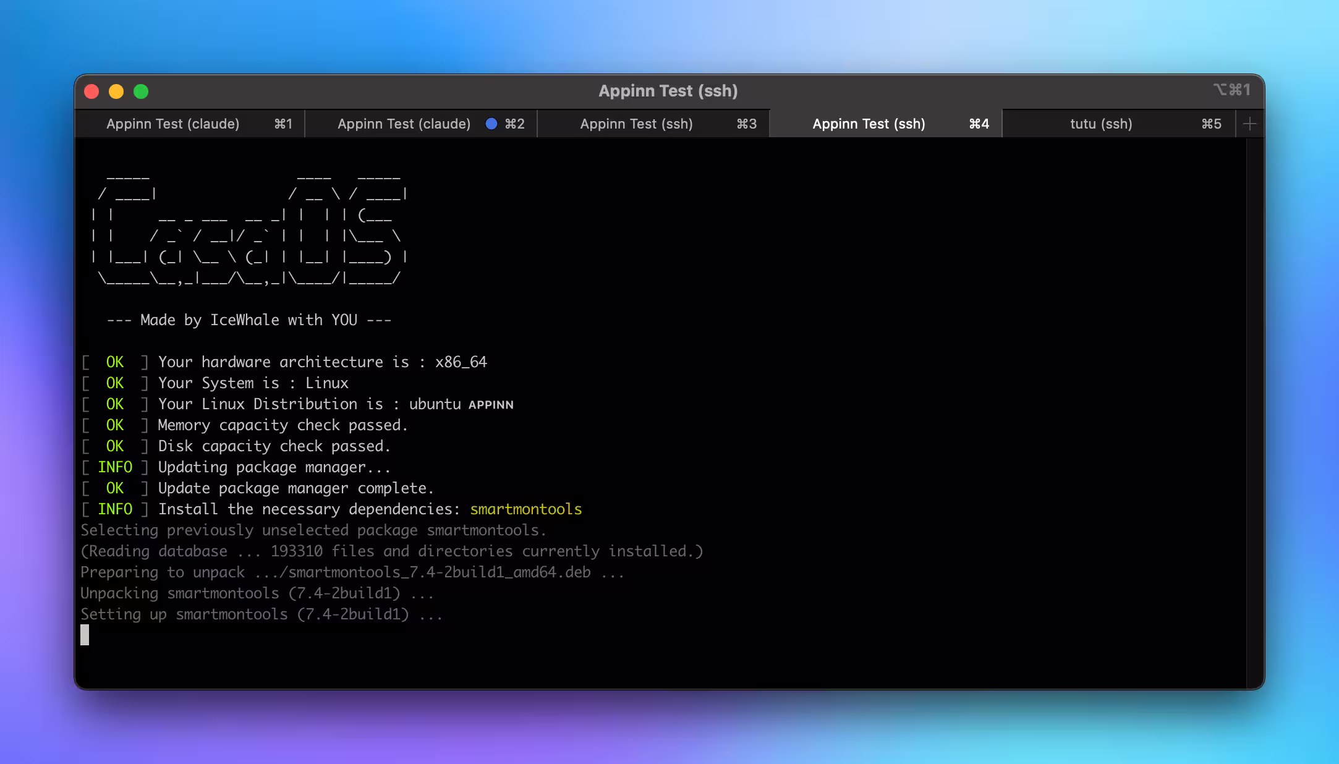Switch to Appinn Test (ssh) ⌘3 tab
The width and height of the screenshot is (1339, 764).
click(x=637, y=124)
